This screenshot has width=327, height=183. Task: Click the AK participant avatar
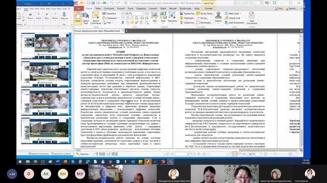tap(46, 174)
